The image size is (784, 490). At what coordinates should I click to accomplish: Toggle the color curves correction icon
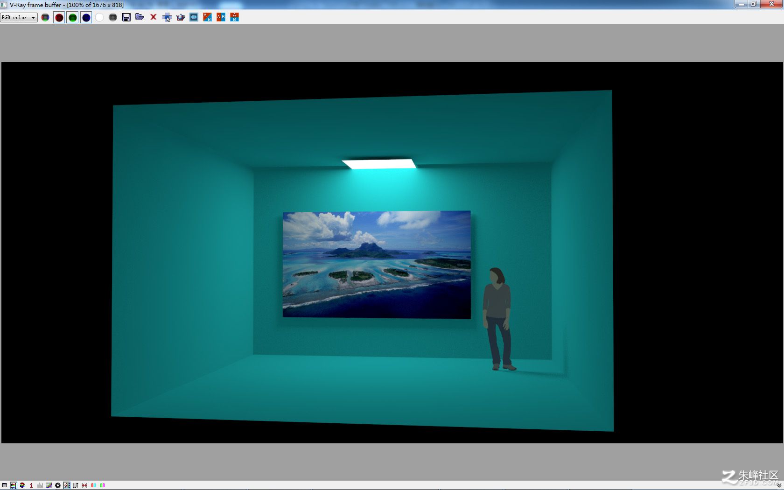coord(49,485)
